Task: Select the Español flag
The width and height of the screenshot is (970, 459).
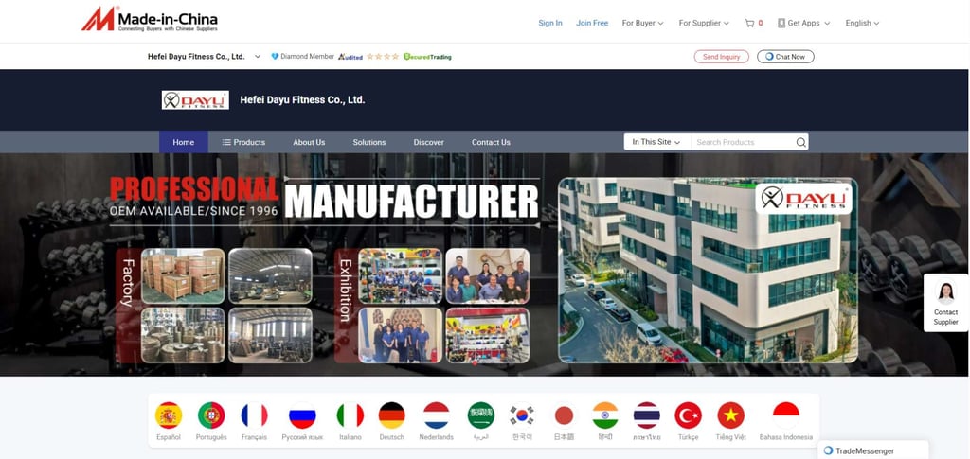Action: (169, 415)
